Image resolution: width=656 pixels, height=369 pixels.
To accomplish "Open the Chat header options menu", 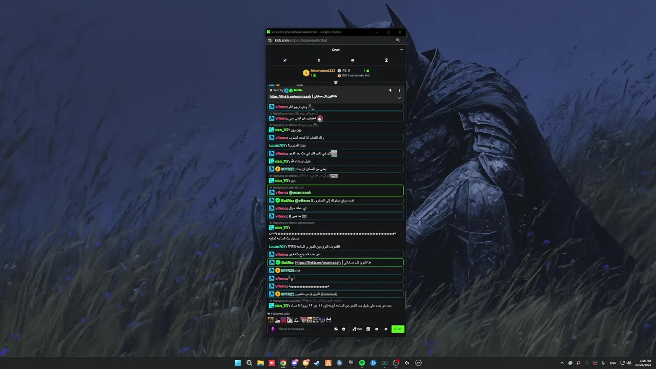I will (401, 50).
